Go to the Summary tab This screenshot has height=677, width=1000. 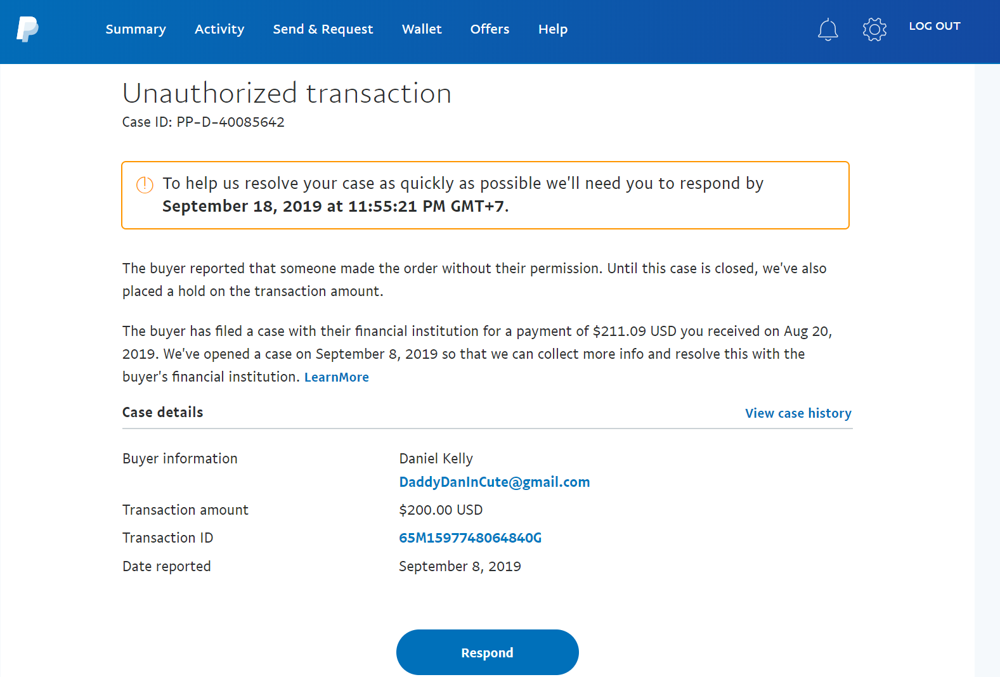(136, 29)
